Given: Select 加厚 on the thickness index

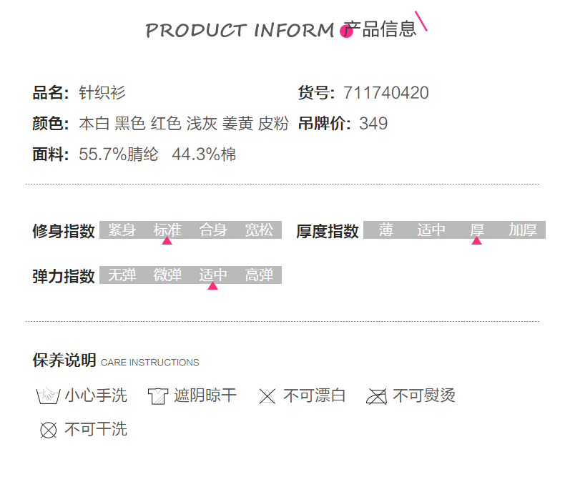Looking at the screenshot, I should click(x=523, y=230).
